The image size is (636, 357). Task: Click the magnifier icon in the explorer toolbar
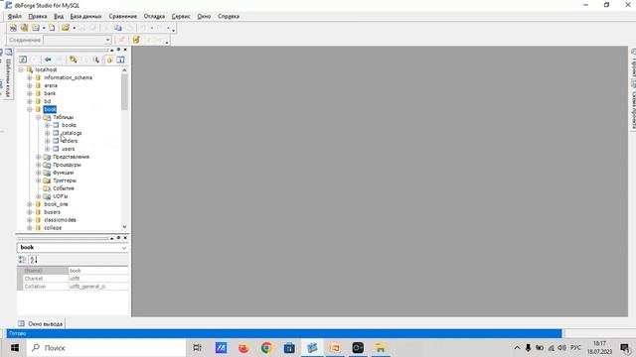[x=96, y=59]
